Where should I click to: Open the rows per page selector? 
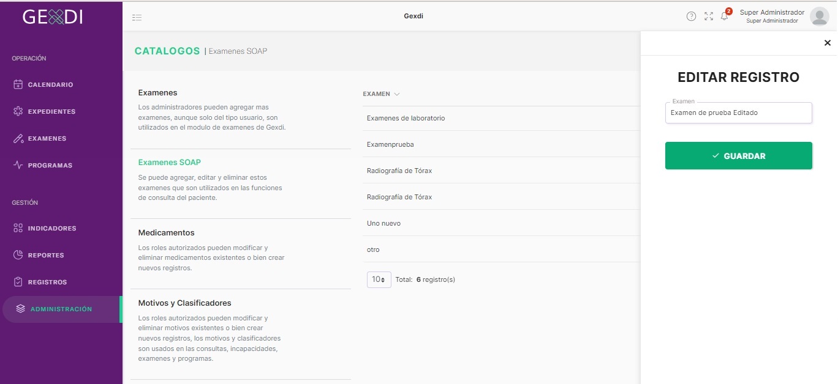[x=379, y=279]
